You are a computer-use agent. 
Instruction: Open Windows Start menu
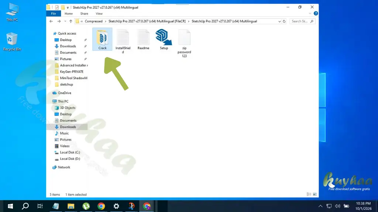pyautogui.click(x=10, y=206)
